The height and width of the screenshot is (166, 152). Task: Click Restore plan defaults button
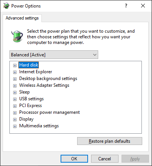(109, 141)
